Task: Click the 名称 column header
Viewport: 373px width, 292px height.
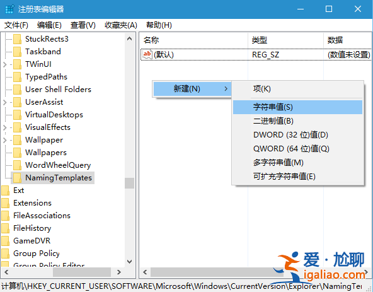Action: click(x=193, y=40)
